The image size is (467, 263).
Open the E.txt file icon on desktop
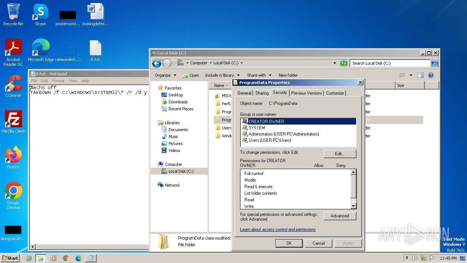pyautogui.click(x=95, y=50)
